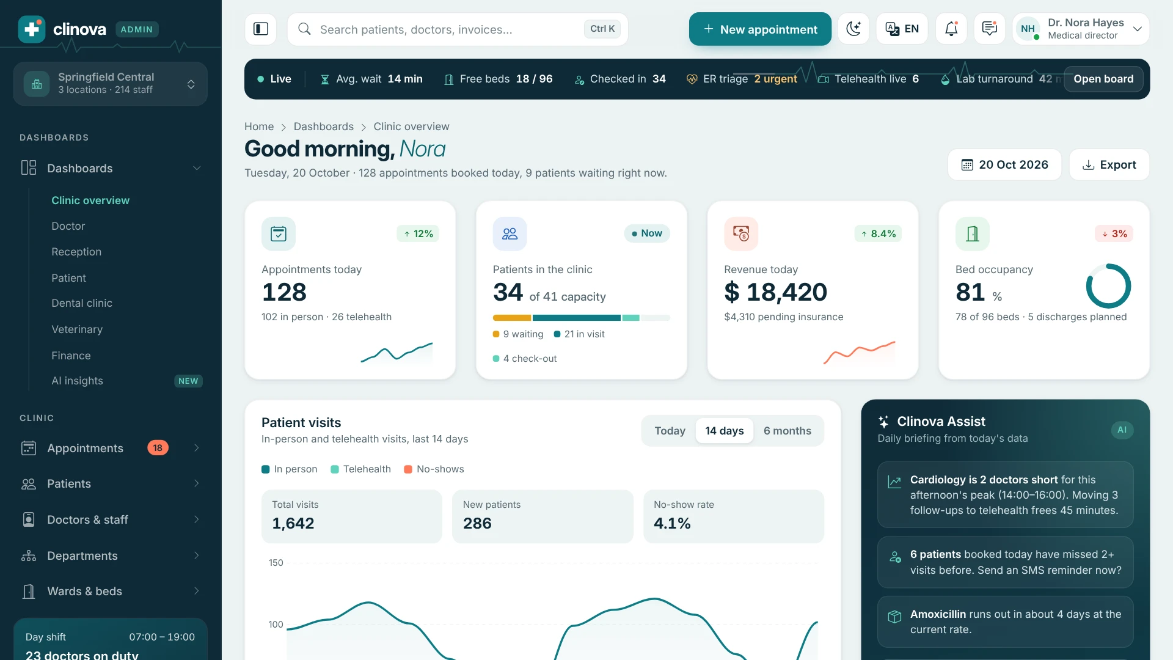Click the Appointments sidebar calendar icon
Screen dimensions: 1173x660
coord(29,448)
